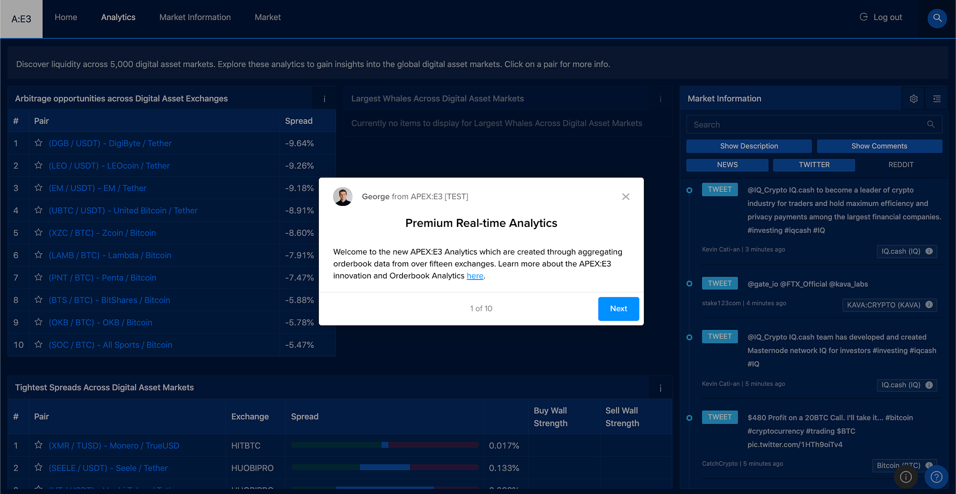Click TWEET badge for $480 Profit tweet
This screenshot has width=956, height=494.
click(720, 417)
